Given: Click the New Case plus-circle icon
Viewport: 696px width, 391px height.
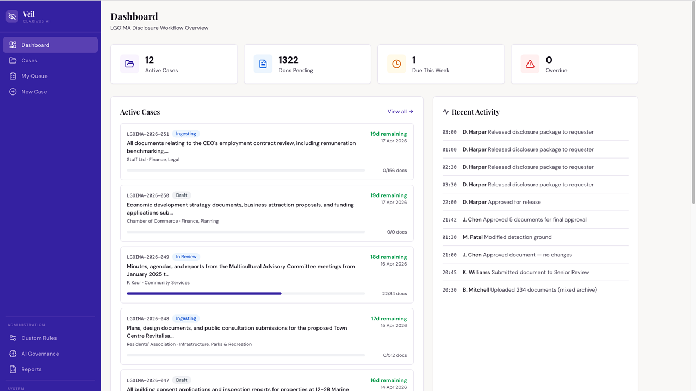Looking at the screenshot, I should [13, 92].
